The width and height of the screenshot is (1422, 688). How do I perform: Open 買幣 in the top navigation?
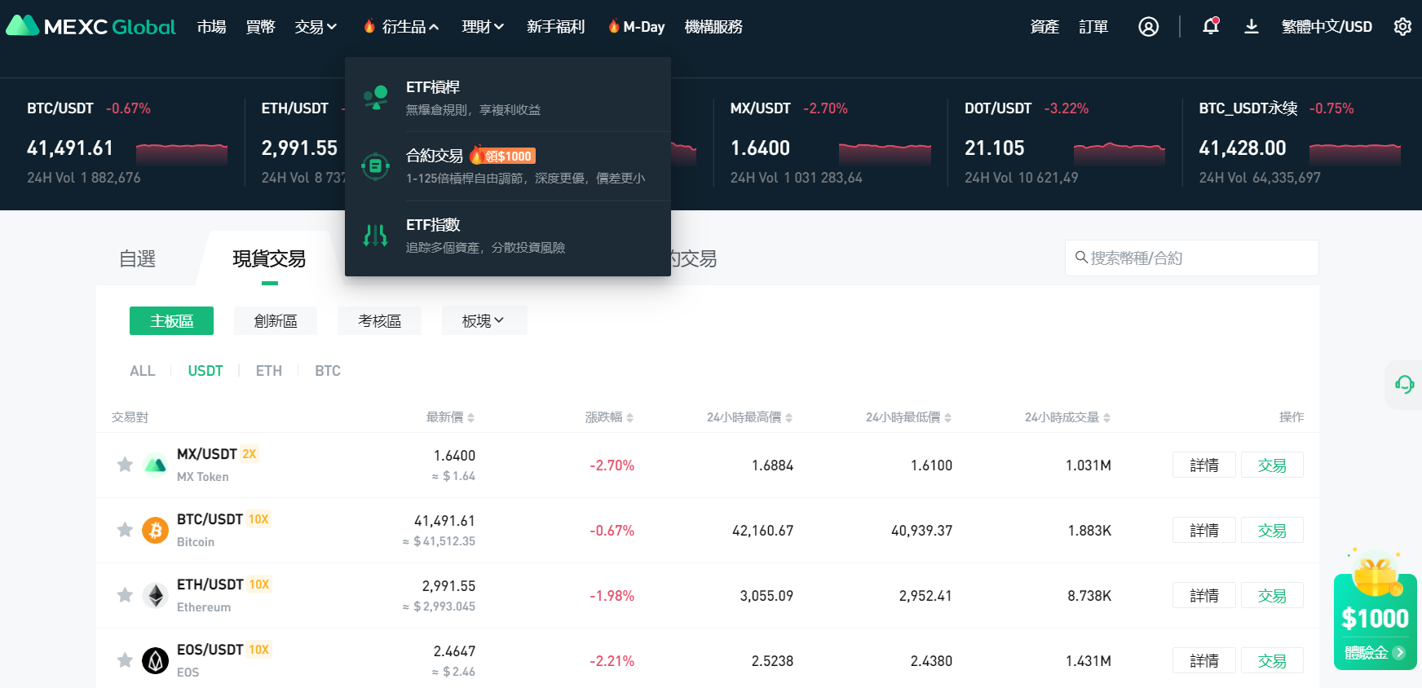261,27
